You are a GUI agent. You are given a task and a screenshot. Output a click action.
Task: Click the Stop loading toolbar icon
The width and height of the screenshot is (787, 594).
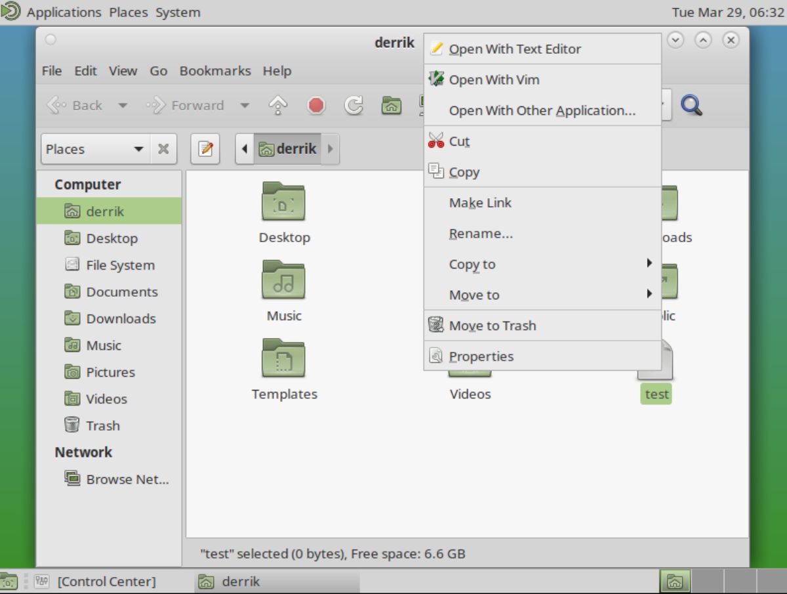tap(315, 105)
